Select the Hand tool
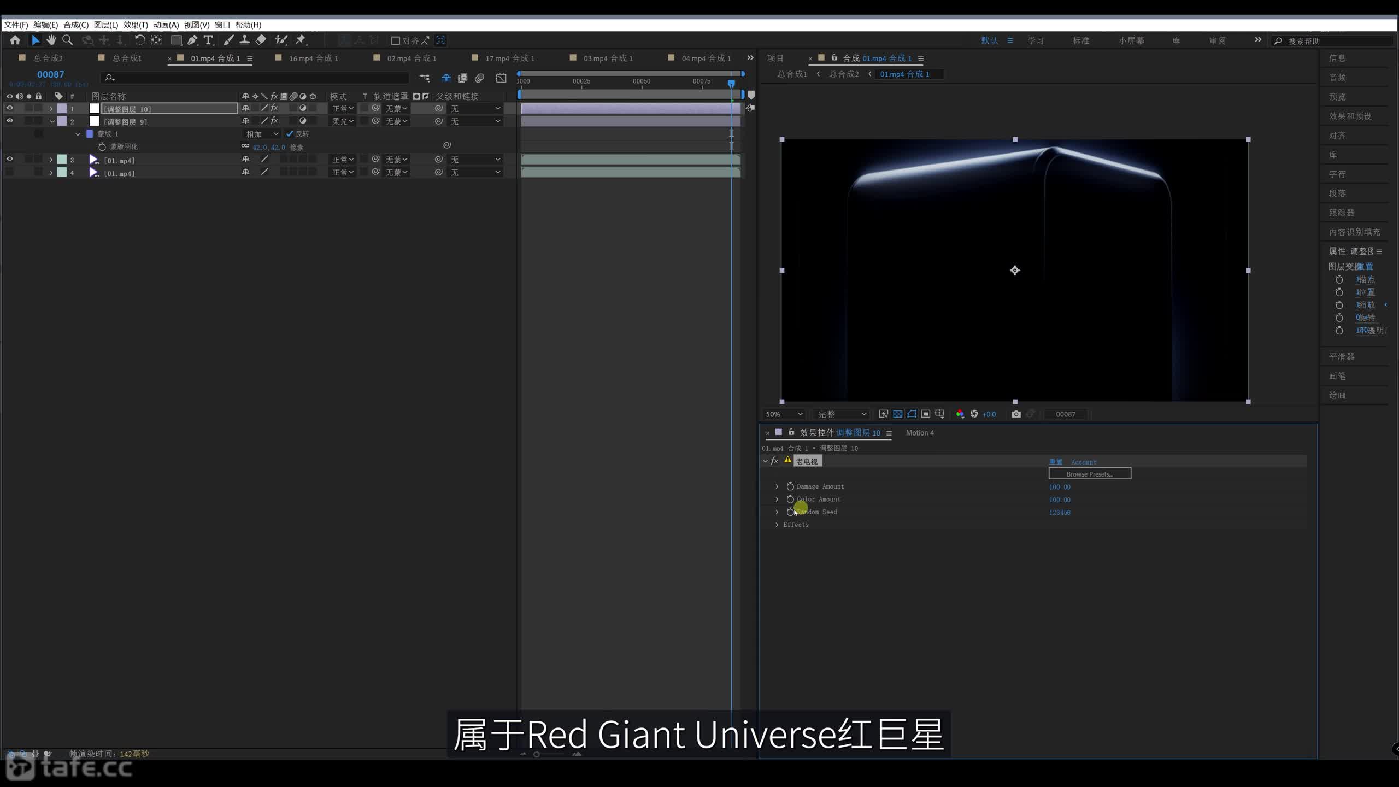The height and width of the screenshot is (787, 1399). point(51,40)
